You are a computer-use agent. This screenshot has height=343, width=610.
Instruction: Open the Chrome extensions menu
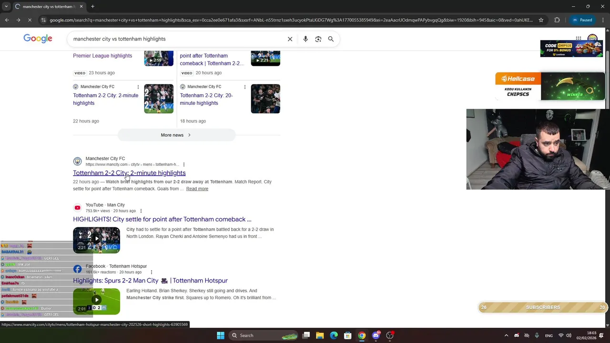click(557, 20)
